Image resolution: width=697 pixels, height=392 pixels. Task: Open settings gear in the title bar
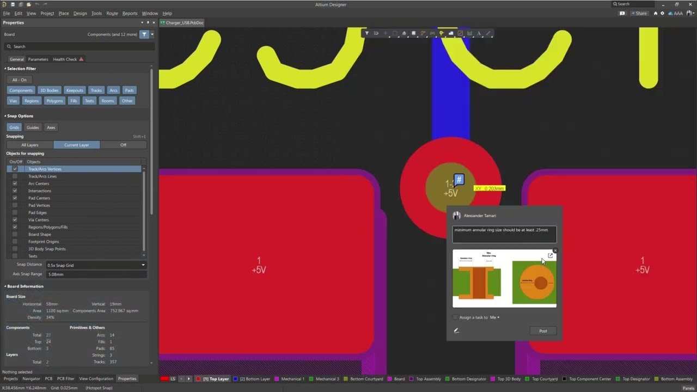[x=662, y=13]
